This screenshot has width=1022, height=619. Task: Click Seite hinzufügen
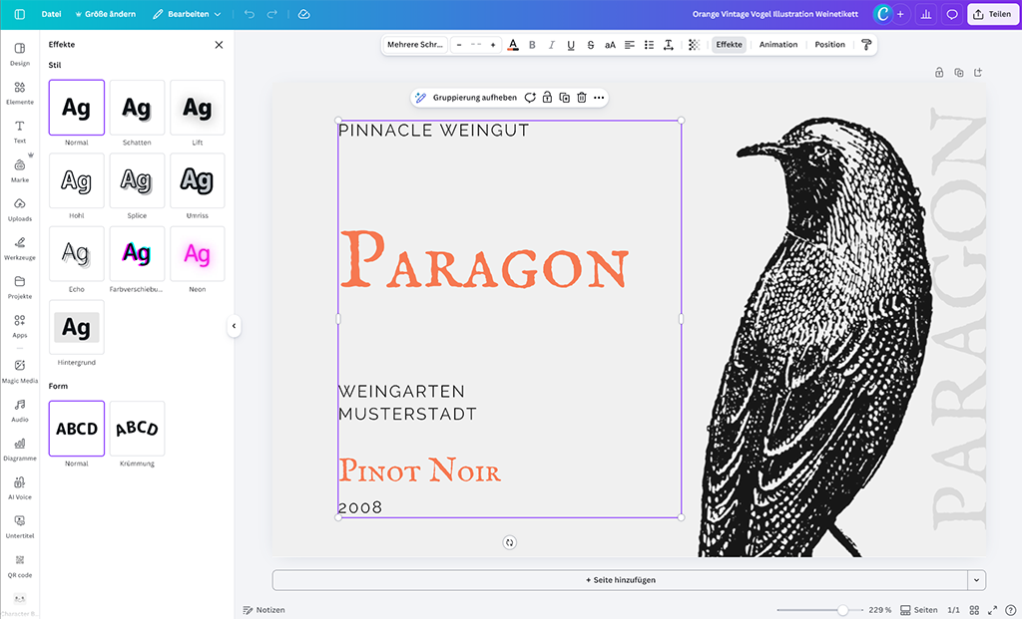620,580
